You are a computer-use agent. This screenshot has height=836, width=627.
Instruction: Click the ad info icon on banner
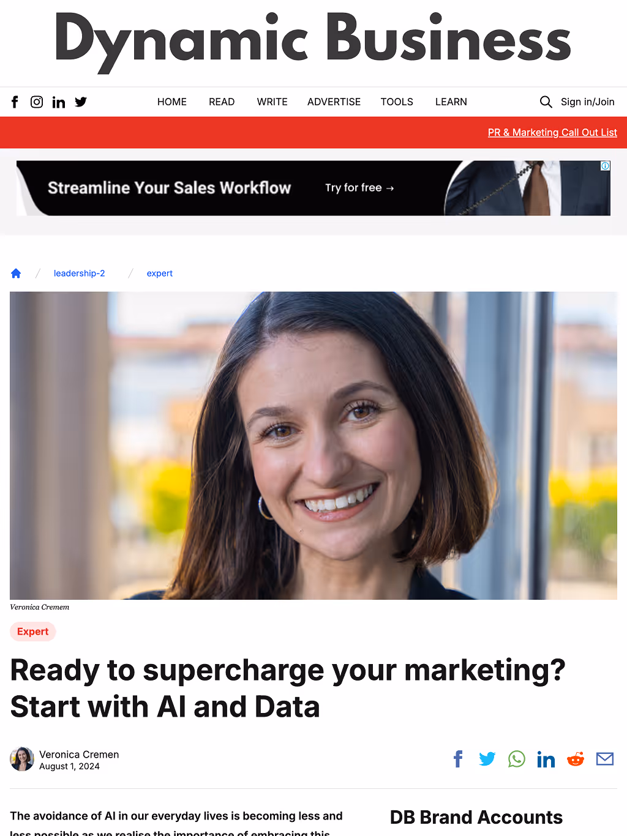605,166
